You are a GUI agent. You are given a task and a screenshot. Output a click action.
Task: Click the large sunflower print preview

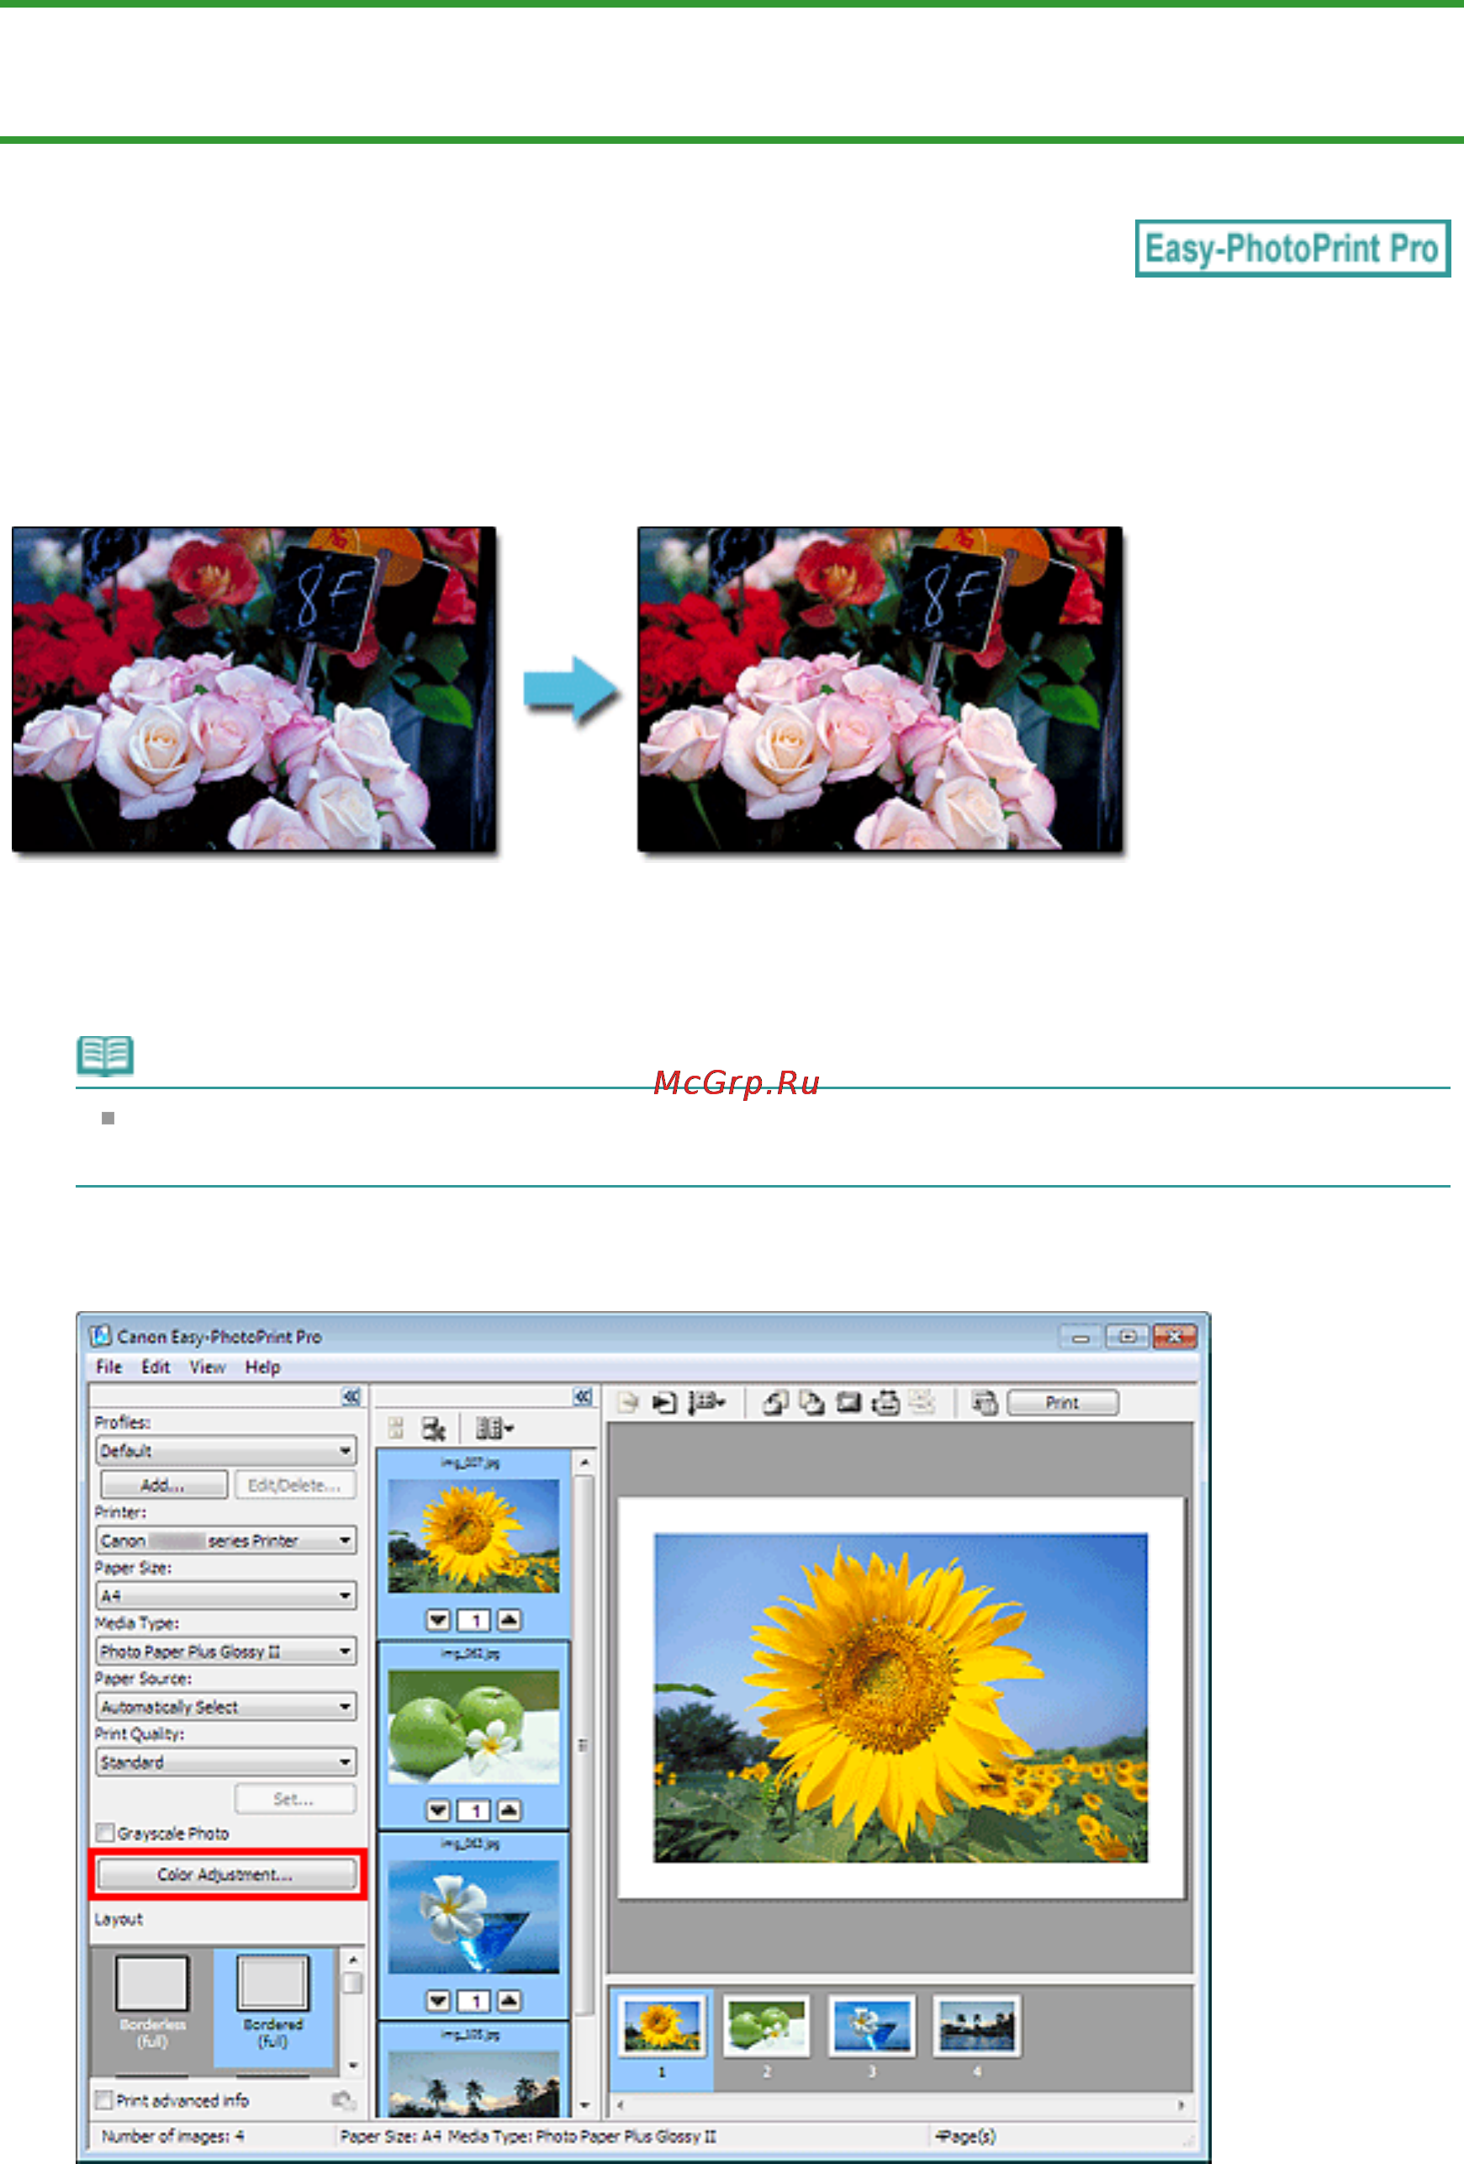(x=901, y=1698)
